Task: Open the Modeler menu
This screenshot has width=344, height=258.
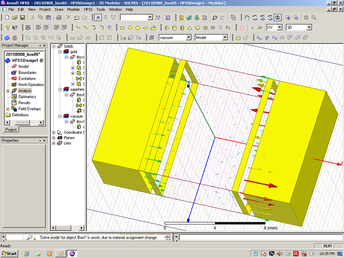Action: click(74, 9)
